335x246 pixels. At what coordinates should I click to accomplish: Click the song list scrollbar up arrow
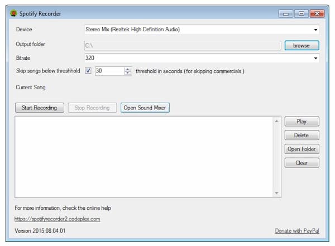tap(276, 121)
